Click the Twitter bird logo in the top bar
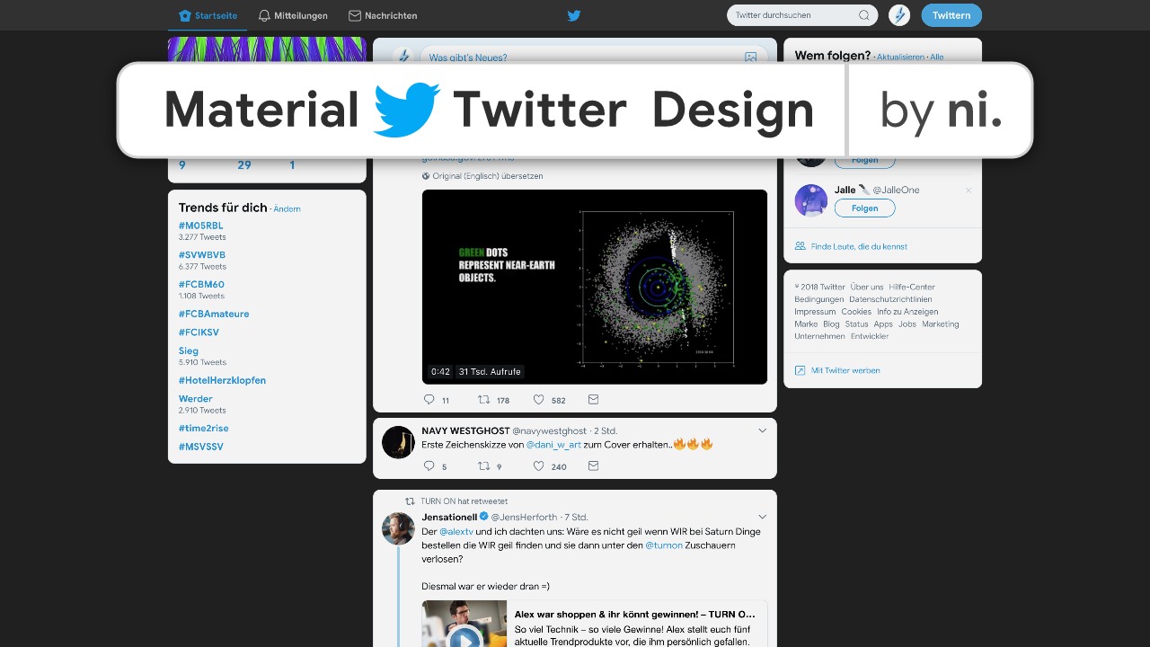This screenshot has height=647, width=1150. (572, 15)
